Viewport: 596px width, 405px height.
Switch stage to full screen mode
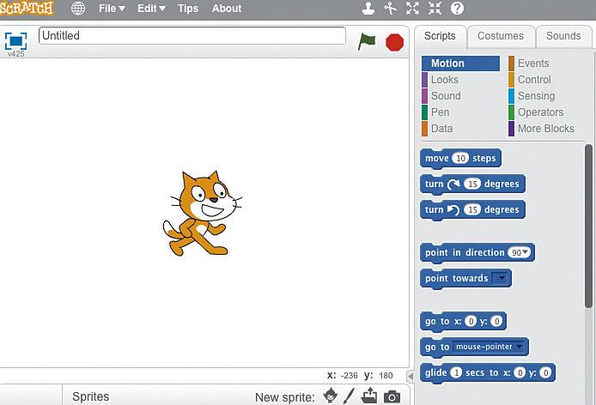pos(15,41)
